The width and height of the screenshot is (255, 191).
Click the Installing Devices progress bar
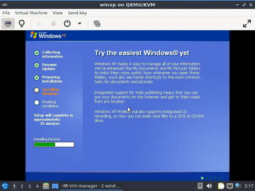click(54, 145)
